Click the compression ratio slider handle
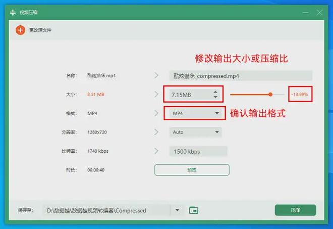 (270, 95)
